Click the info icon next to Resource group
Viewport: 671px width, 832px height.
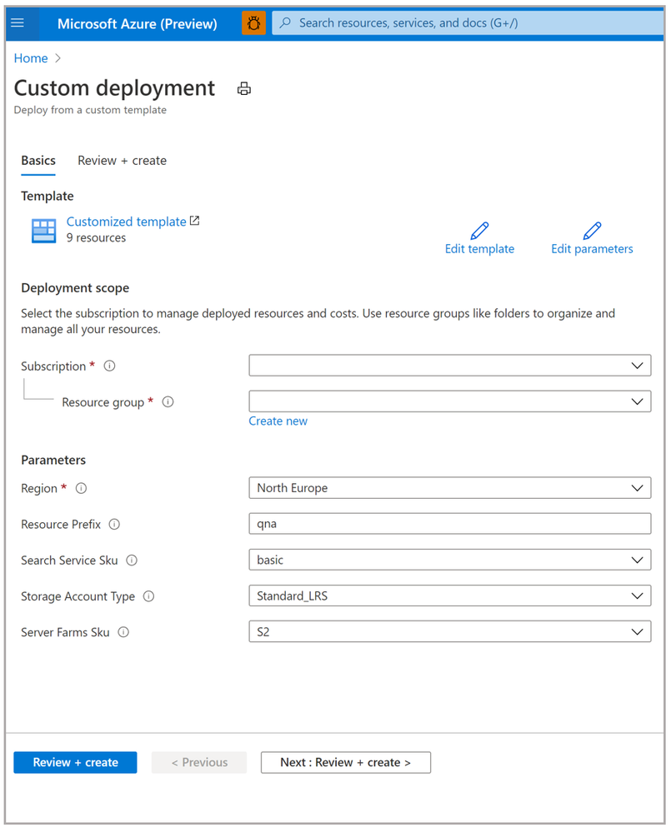pyautogui.click(x=168, y=401)
